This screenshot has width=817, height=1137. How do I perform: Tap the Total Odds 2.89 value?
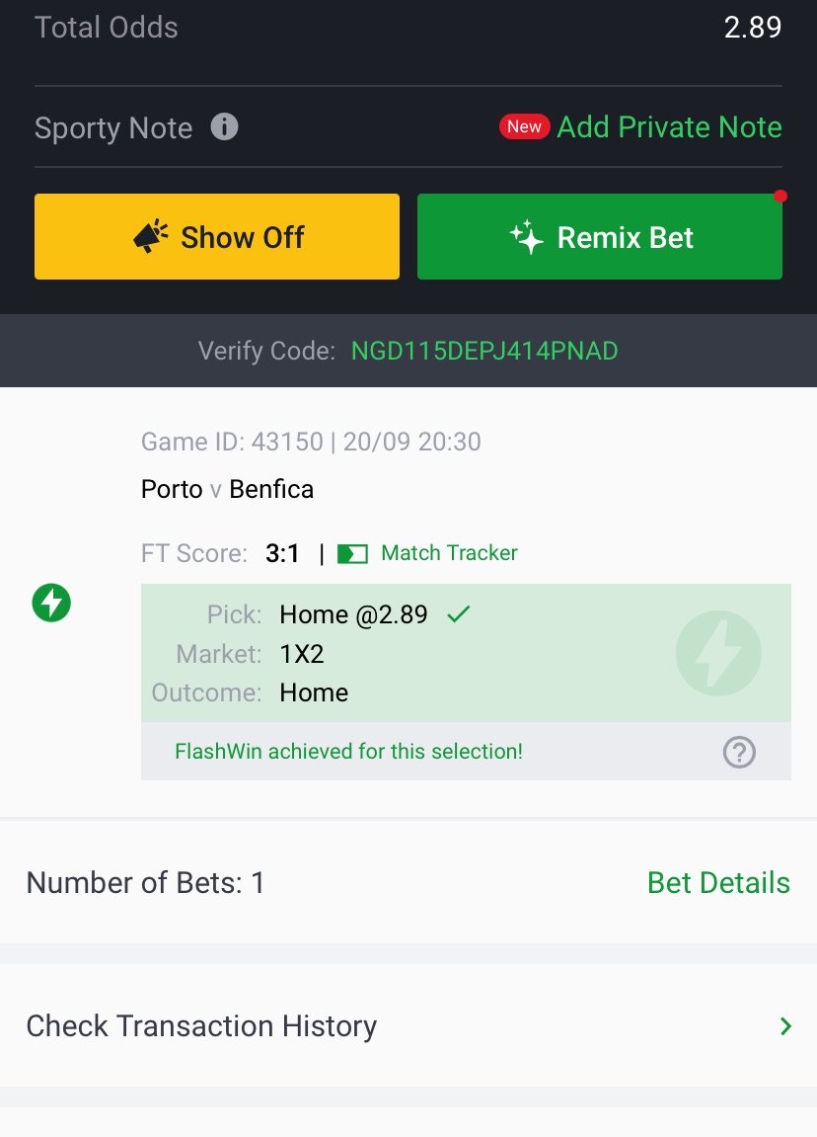pos(753,28)
